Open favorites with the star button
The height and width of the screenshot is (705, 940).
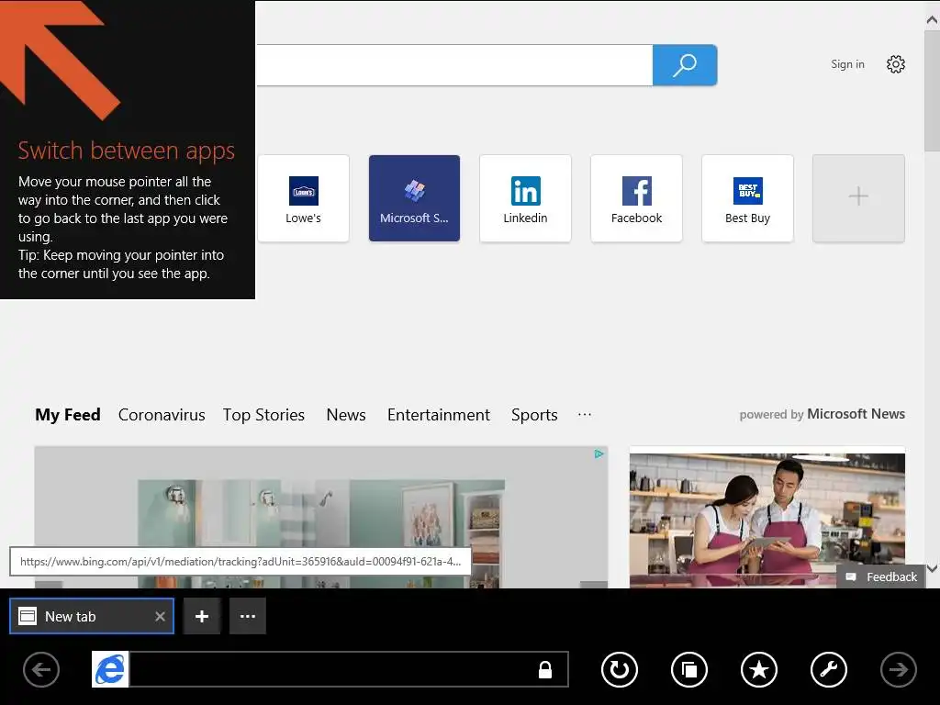(759, 669)
